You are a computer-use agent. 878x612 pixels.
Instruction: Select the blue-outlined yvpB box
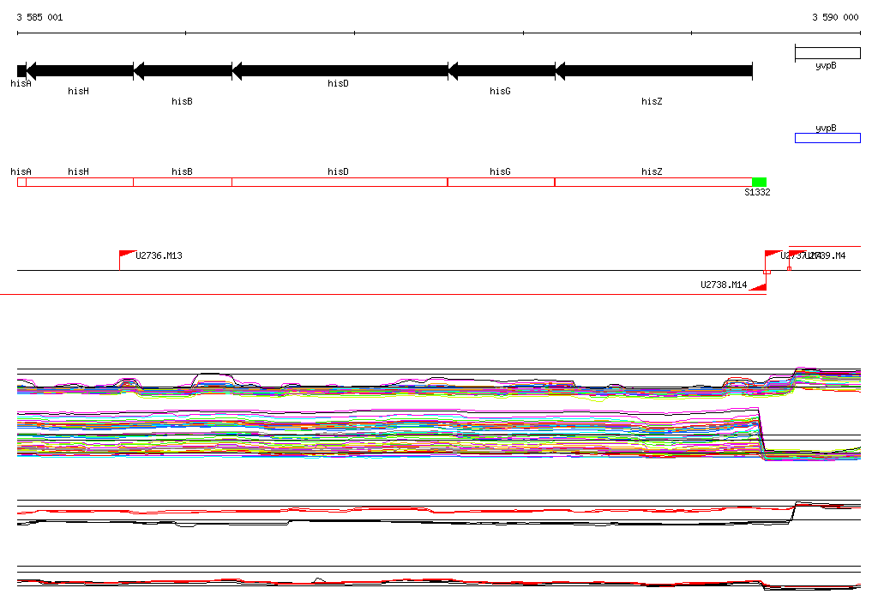[x=827, y=138]
